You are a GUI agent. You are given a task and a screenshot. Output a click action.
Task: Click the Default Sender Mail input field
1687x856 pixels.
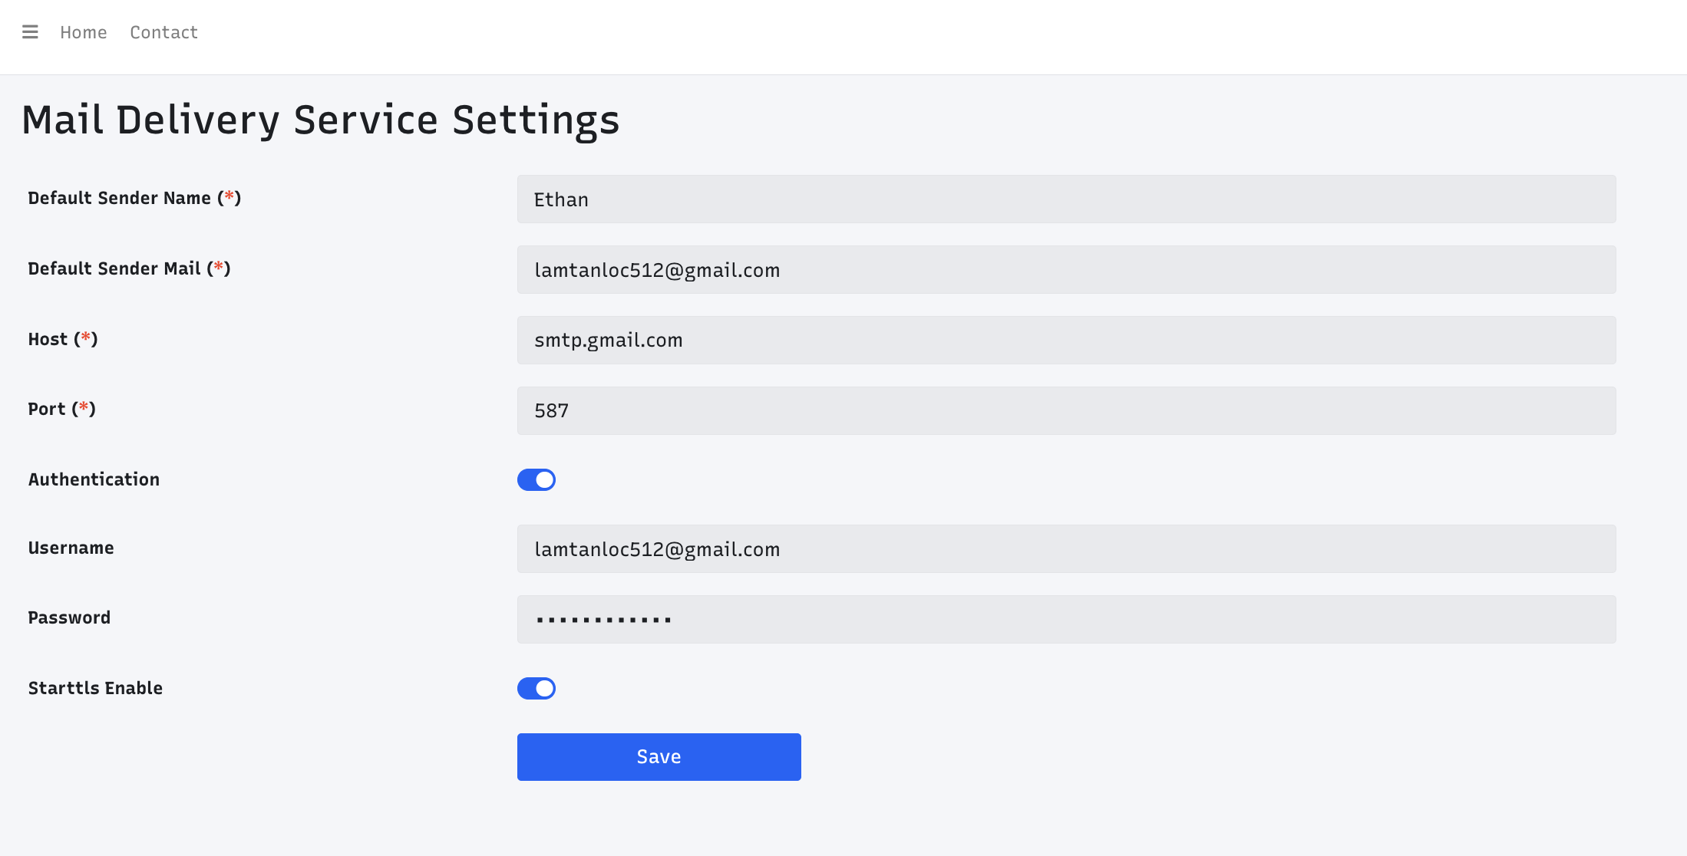pos(1066,270)
